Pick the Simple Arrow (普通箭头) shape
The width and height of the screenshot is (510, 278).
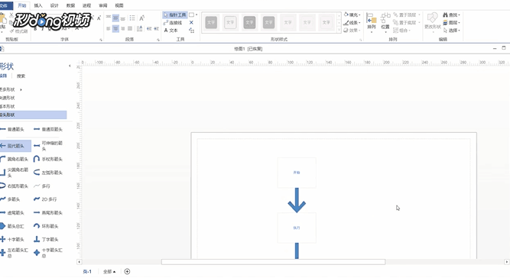(12, 129)
